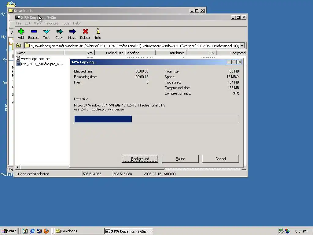Click the colorful system tray icon
Image resolution: width=313 pixels, height=235 pixels.
(x=287, y=231)
